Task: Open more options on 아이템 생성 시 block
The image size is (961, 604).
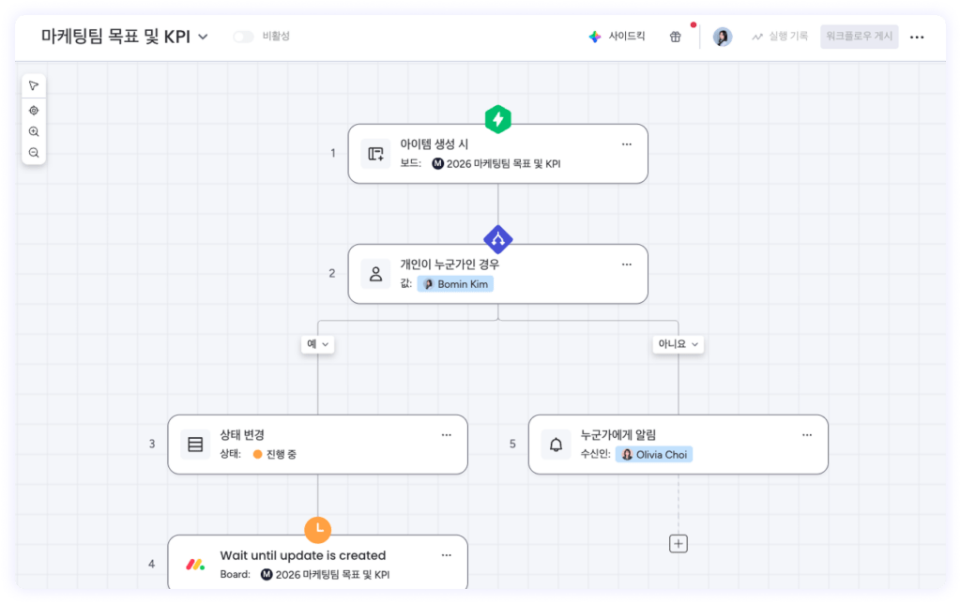Action: 626,144
